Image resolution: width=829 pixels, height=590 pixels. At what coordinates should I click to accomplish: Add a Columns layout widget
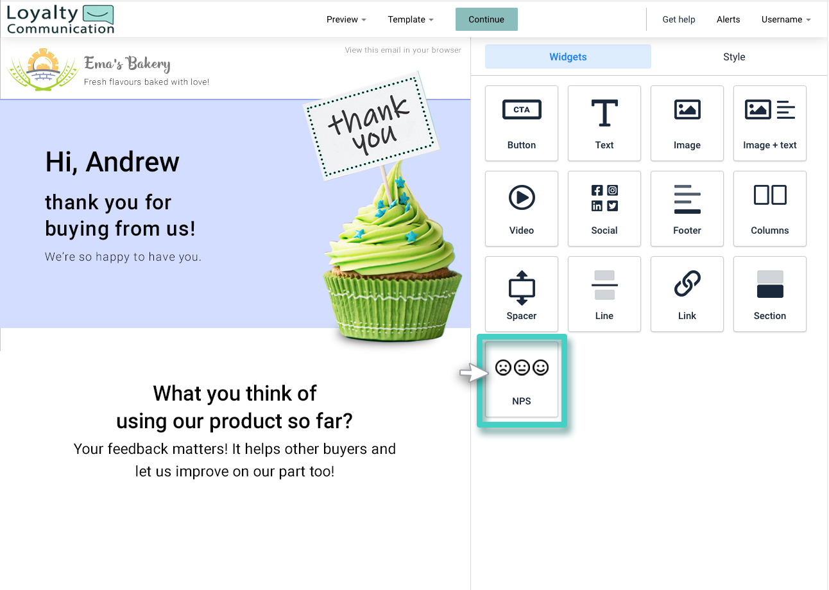(769, 209)
